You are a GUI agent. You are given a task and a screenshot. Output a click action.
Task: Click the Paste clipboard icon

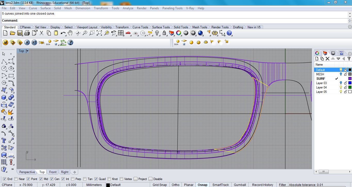coord(56,33)
